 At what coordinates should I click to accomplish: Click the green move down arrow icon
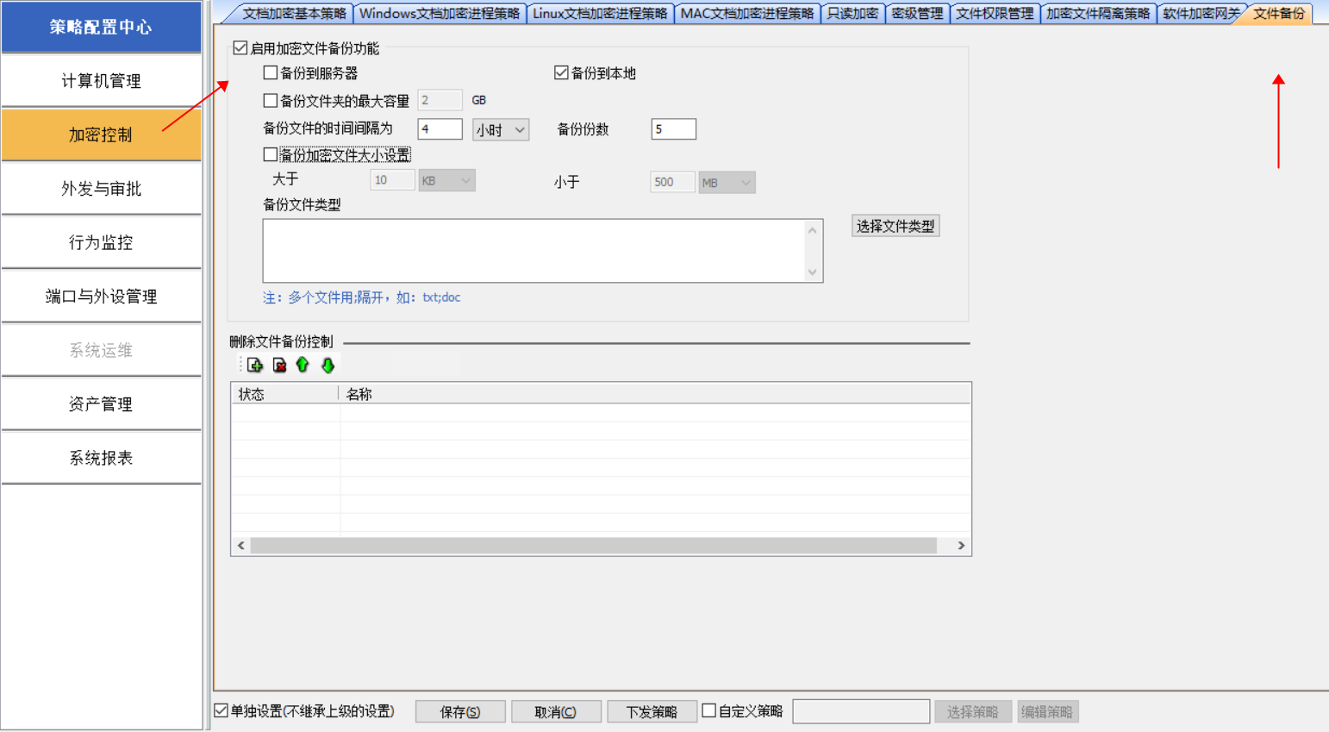click(x=328, y=366)
